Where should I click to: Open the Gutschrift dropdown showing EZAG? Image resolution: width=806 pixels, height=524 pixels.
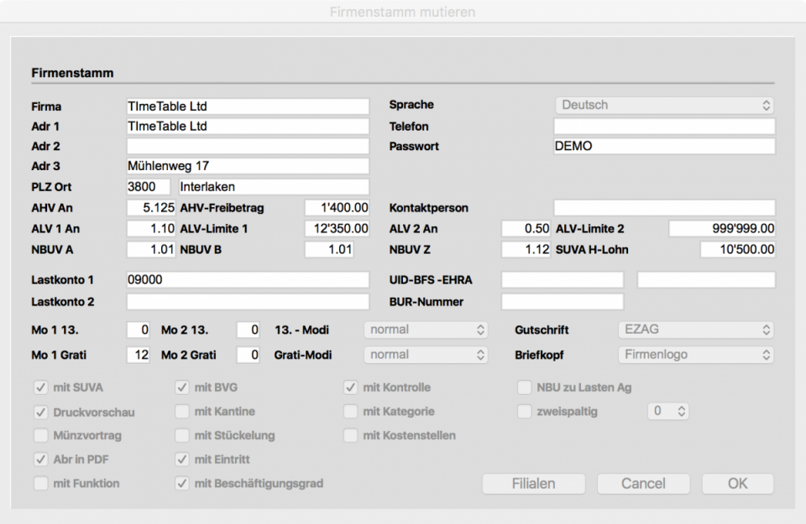[x=695, y=330]
